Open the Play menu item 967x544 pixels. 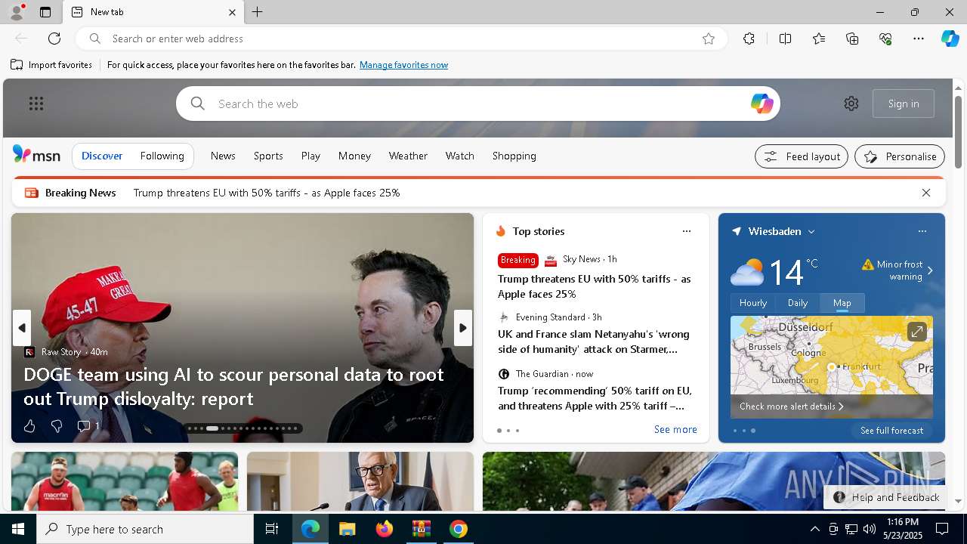coord(310,156)
